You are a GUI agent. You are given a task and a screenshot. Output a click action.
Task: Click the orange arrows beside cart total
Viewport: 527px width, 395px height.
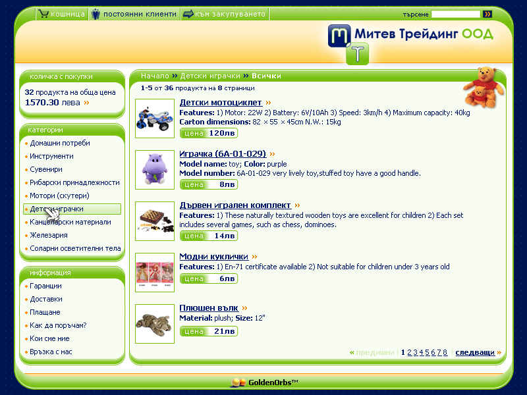86,103
